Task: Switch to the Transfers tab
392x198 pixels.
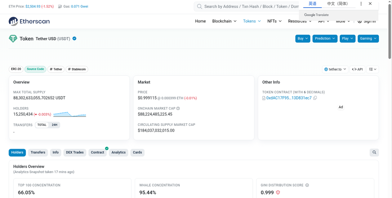Action: (38, 152)
